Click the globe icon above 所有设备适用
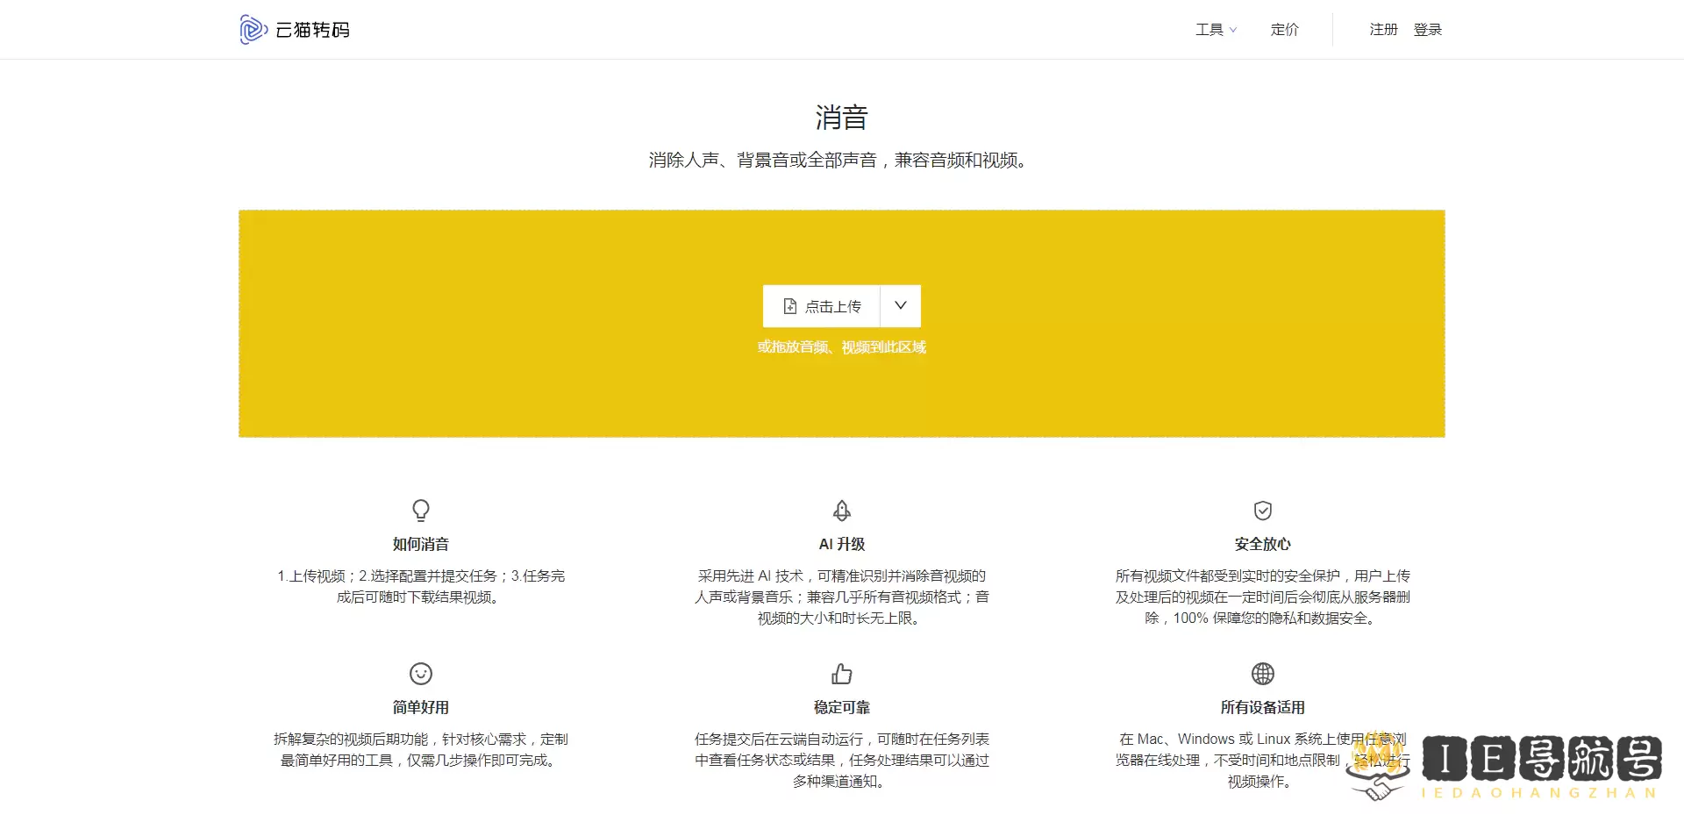Image resolution: width=1684 pixels, height=822 pixels. tap(1262, 673)
